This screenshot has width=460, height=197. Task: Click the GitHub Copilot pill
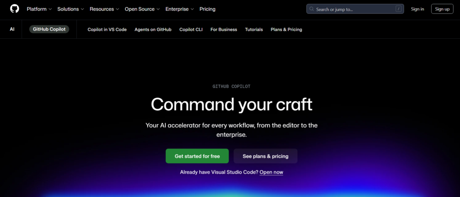(49, 29)
